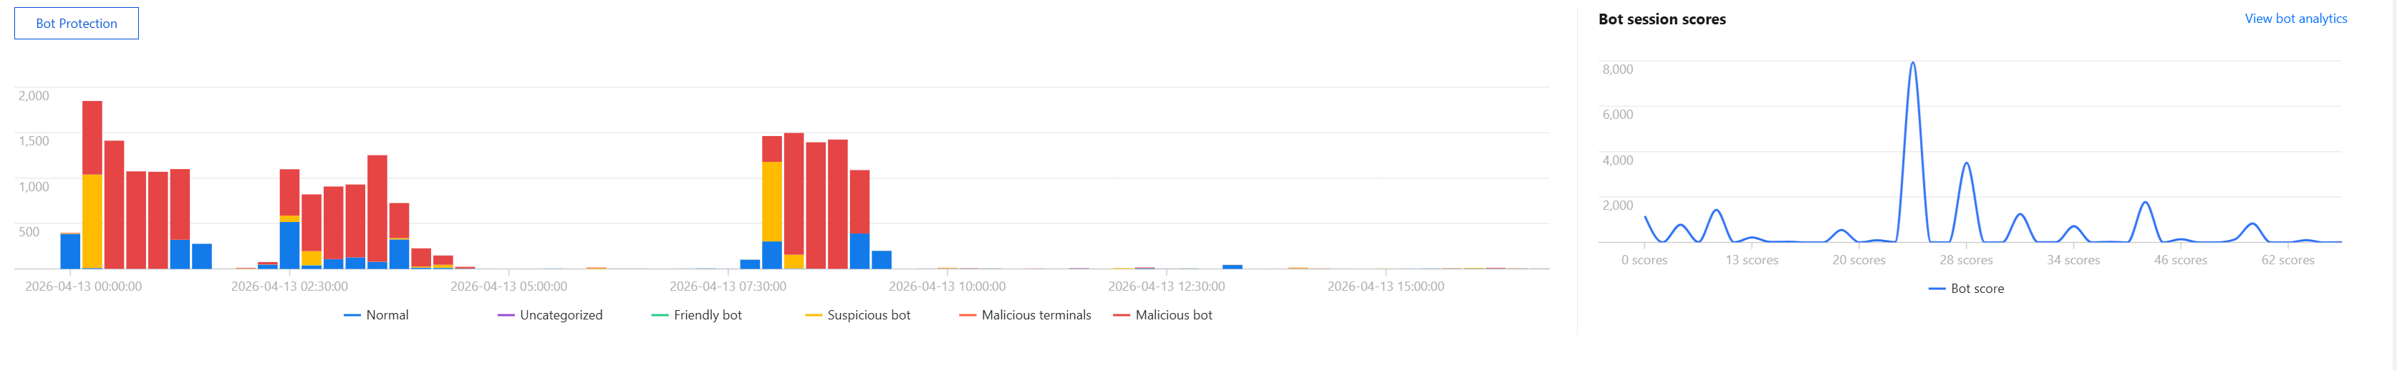Viewport: 2397px width, 371px height.
Task: Click the tallest red bar near 00:00:00
Action: [x=92, y=137]
